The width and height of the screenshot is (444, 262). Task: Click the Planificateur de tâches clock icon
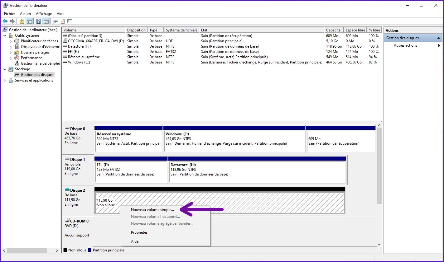[17, 41]
